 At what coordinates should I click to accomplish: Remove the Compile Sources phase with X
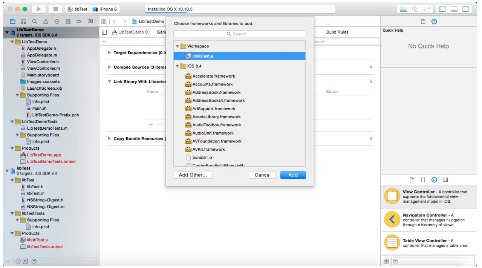[371, 67]
